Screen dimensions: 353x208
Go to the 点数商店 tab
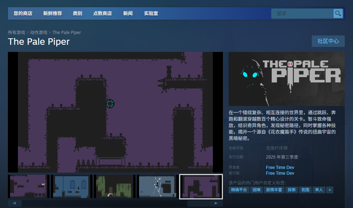coord(102,14)
